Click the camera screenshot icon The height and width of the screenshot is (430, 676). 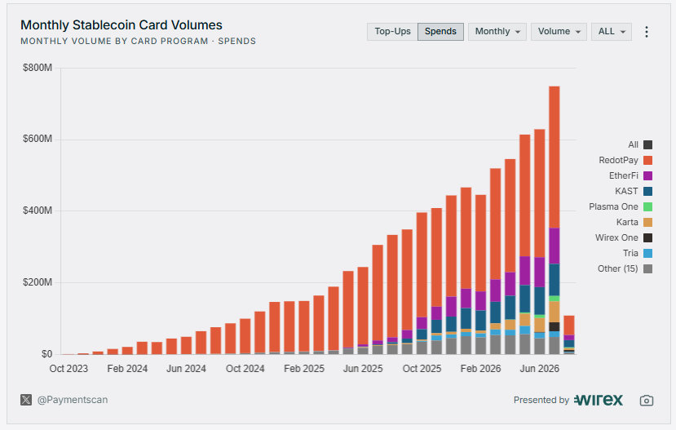pyautogui.click(x=647, y=401)
